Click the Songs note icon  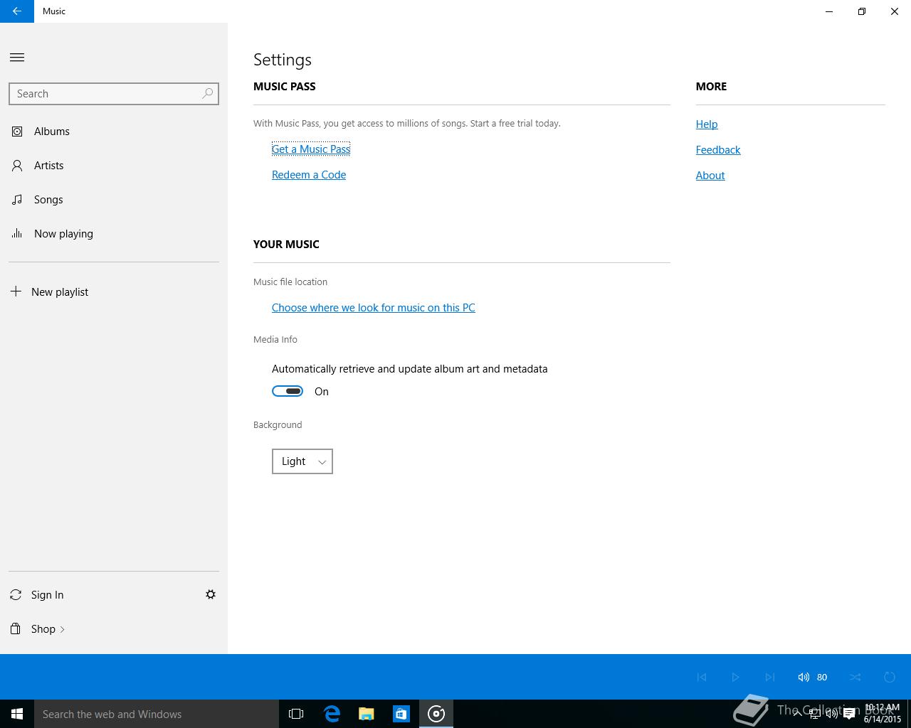point(17,200)
